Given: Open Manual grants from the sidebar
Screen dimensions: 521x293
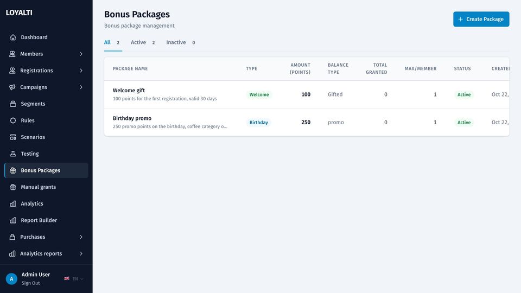Looking at the screenshot, I should pos(46,187).
